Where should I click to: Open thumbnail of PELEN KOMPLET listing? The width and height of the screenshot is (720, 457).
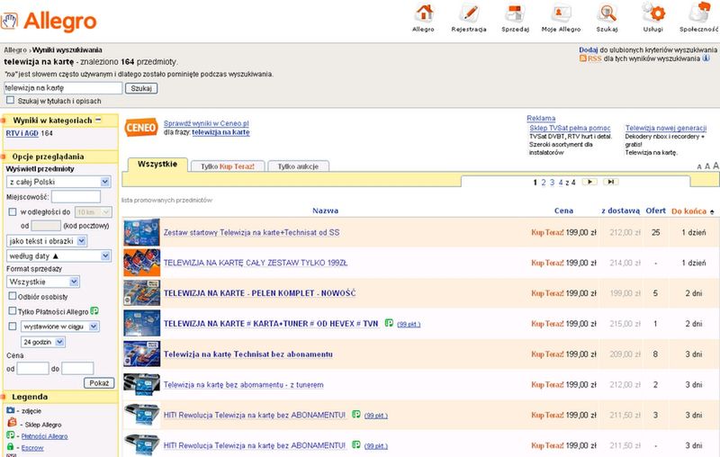pyautogui.click(x=142, y=292)
